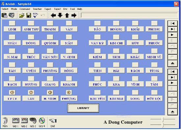This screenshot has width=181, height=130.
Task: Open the Enc menu
Action: (x=65, y=9)
